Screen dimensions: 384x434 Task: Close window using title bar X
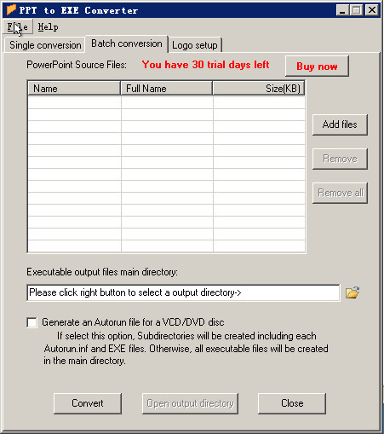point(371,10)
